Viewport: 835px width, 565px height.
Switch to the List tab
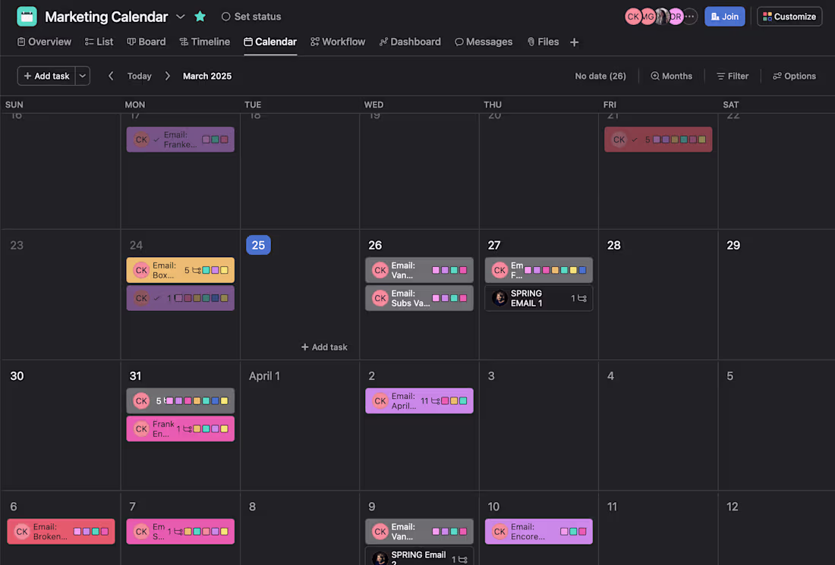pyautogui.click(x=99, y=42)
